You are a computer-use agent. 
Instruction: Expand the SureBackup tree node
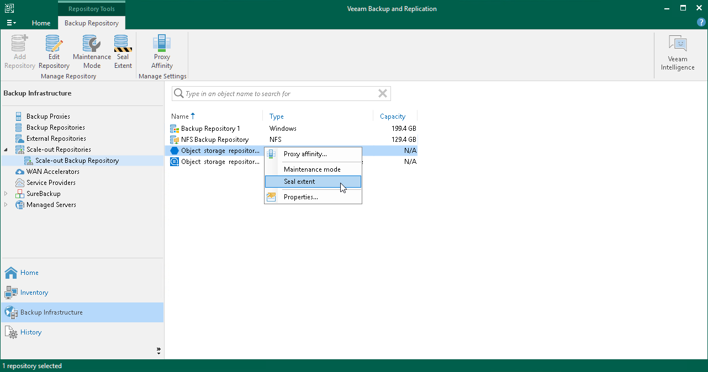point(6,194)
